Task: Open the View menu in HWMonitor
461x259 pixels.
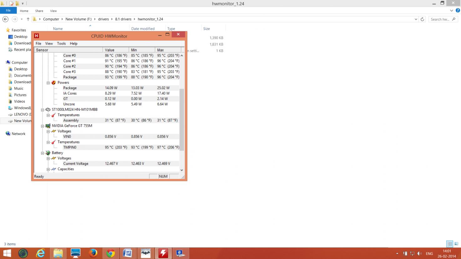Action: point(49,43)
